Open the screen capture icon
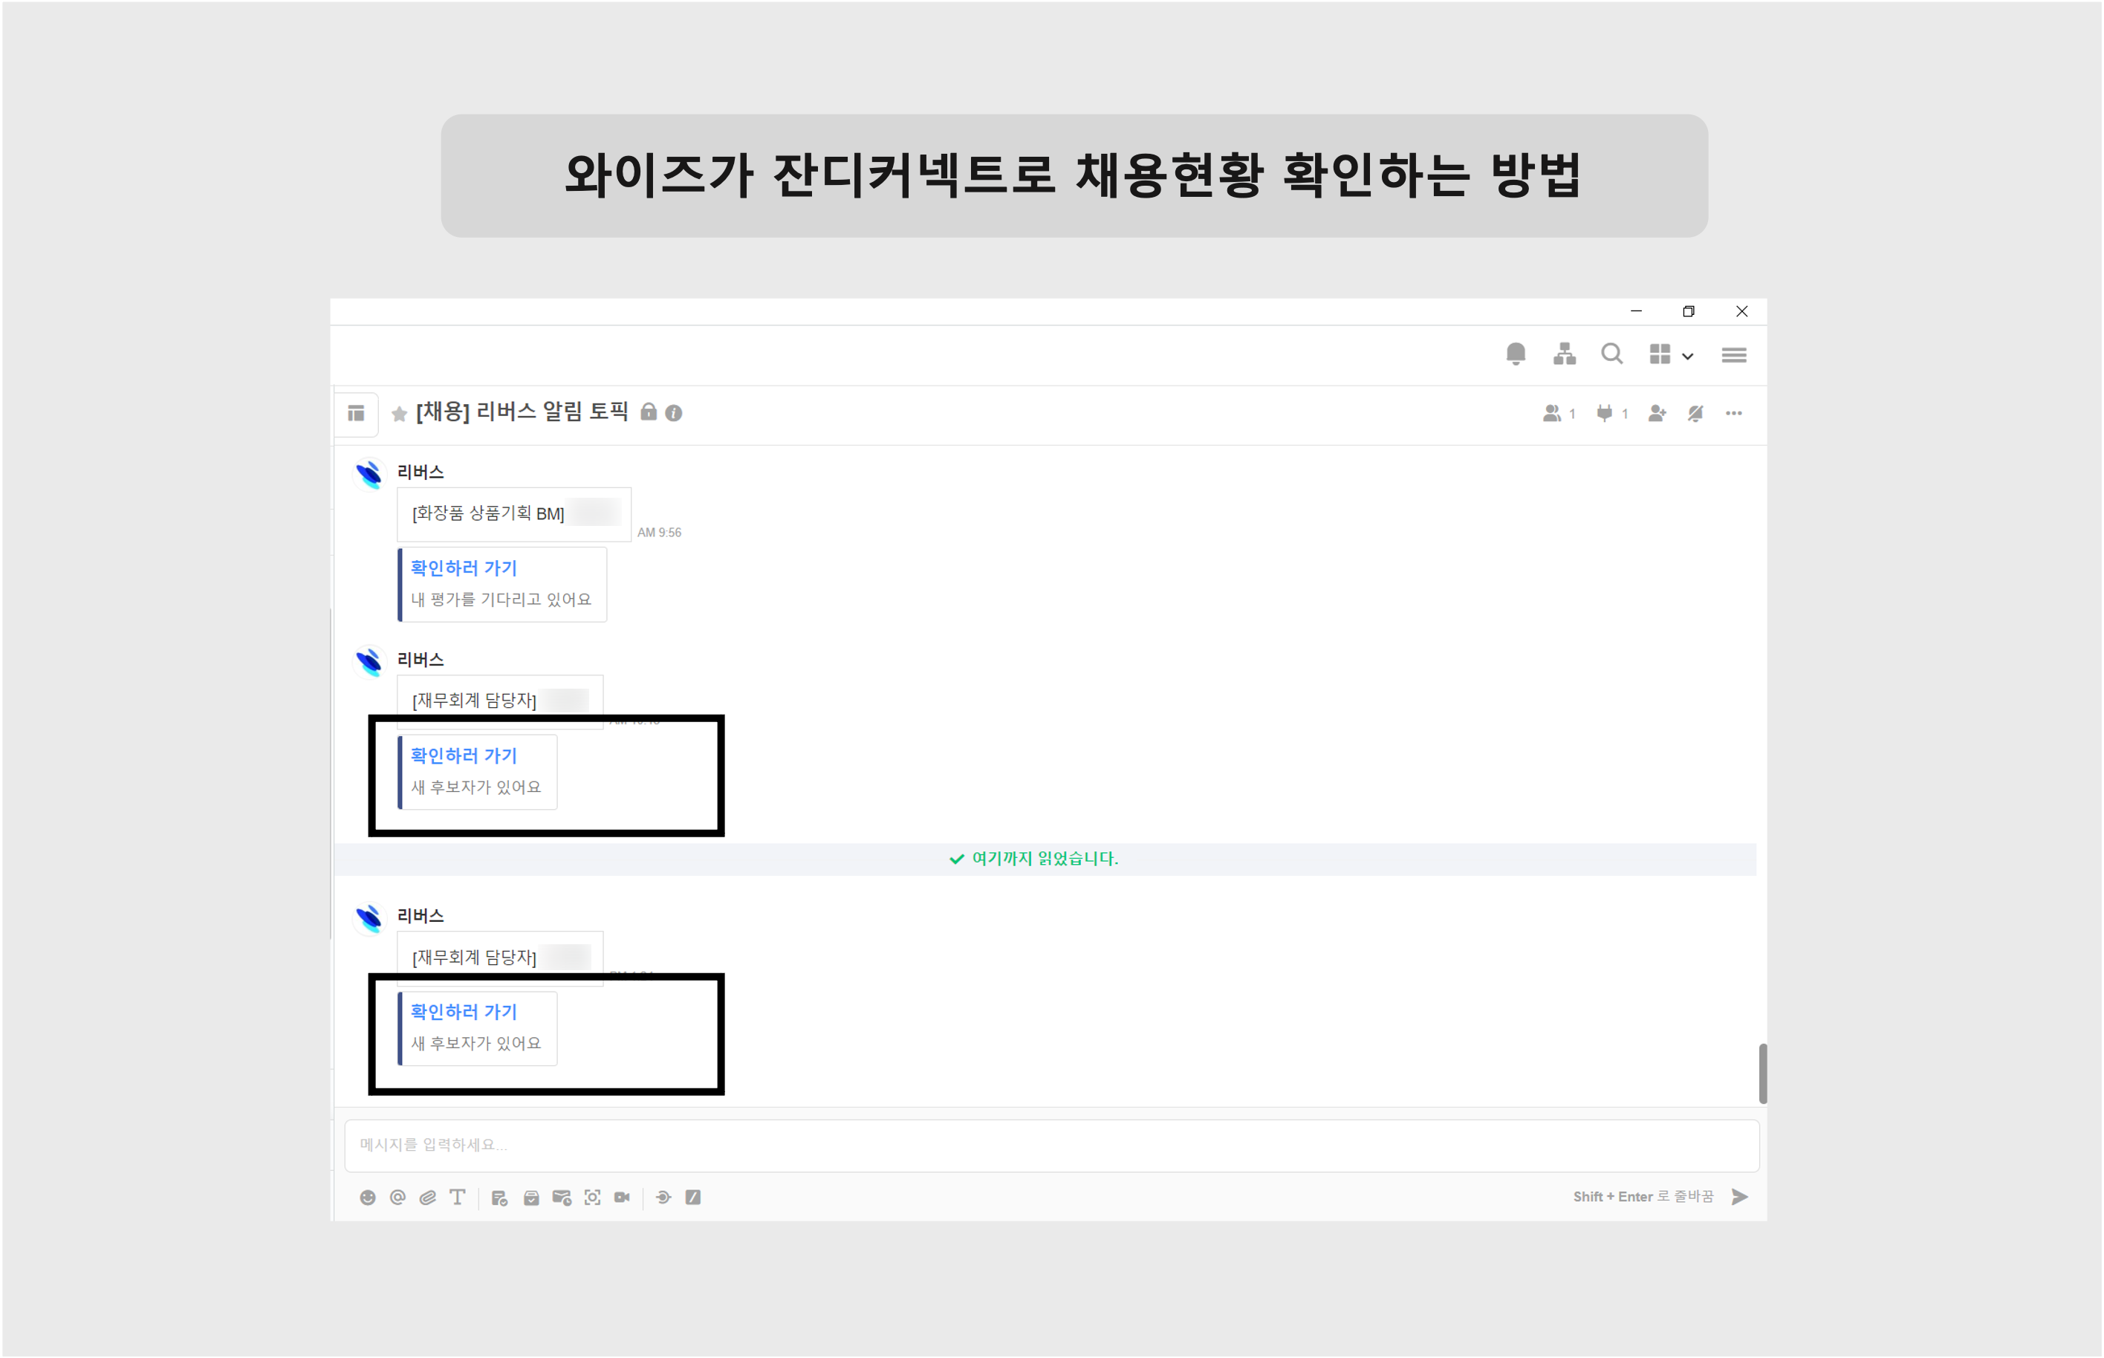This screenshot has height=1358, width=2104. pos(593,1198)
